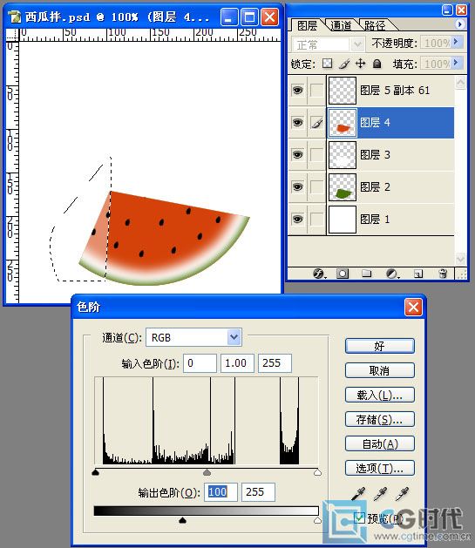Minimize the Layers palette window

[x=447, y=10]
